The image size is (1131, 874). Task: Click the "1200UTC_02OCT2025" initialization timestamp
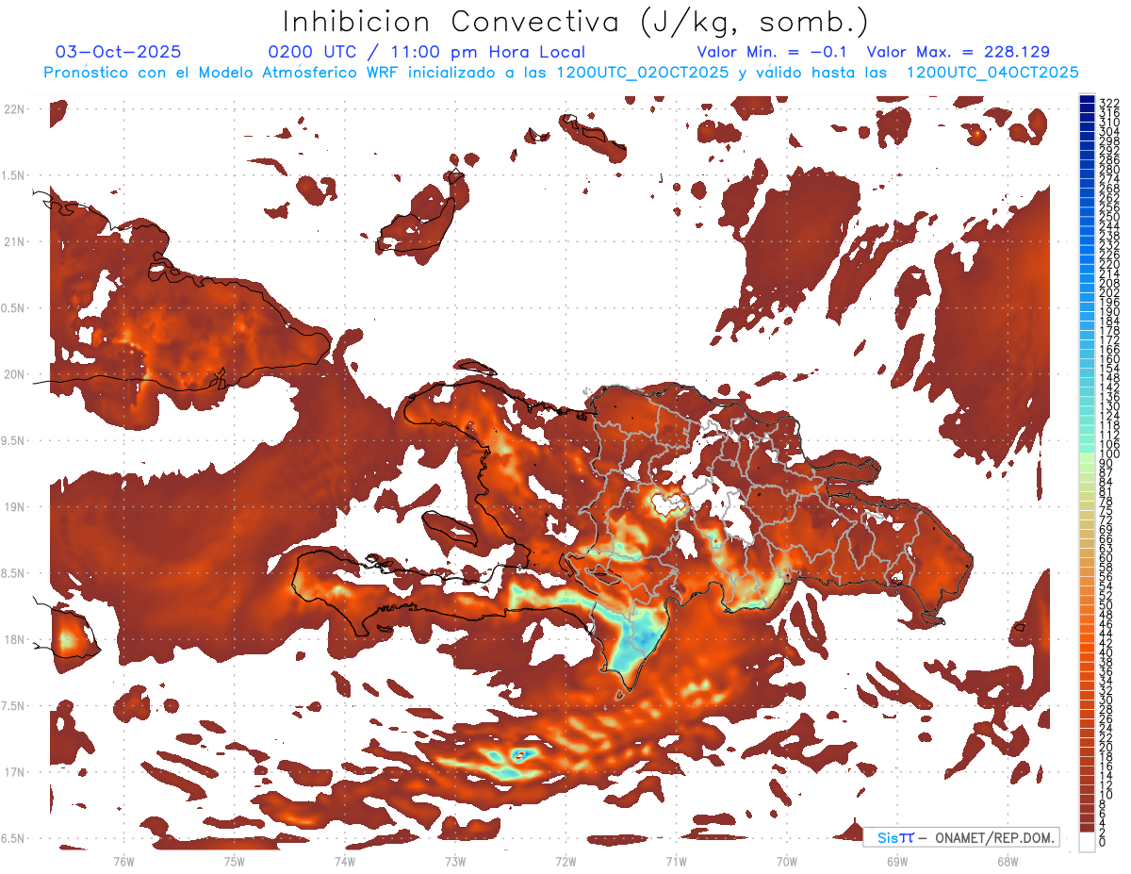click(x=643, y=73)
